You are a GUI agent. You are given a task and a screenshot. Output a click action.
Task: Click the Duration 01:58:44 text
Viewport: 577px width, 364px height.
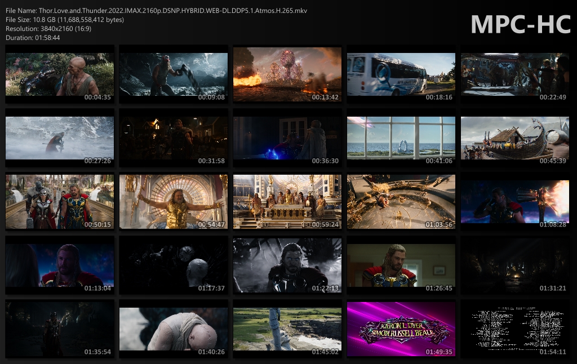33,38
